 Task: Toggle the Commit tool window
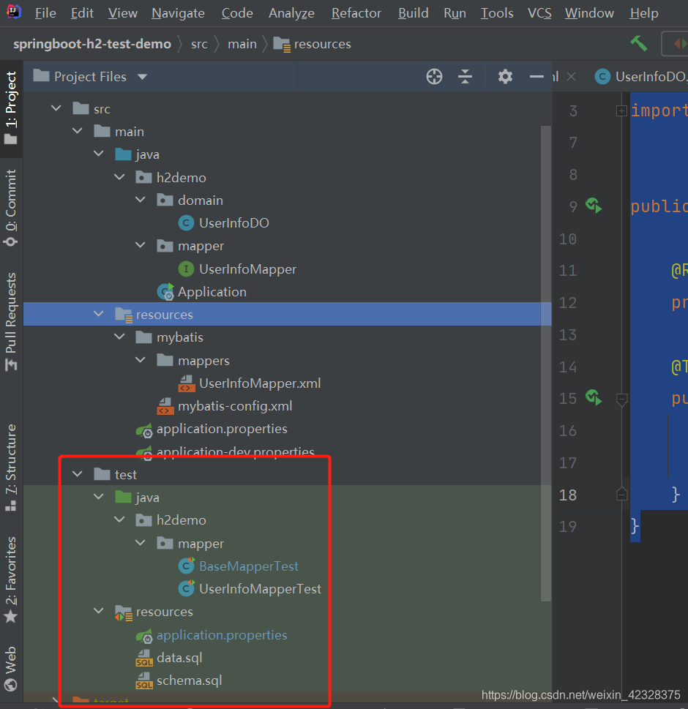coord(11,208)
